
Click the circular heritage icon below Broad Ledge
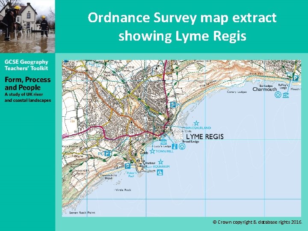tap(182, 146)
